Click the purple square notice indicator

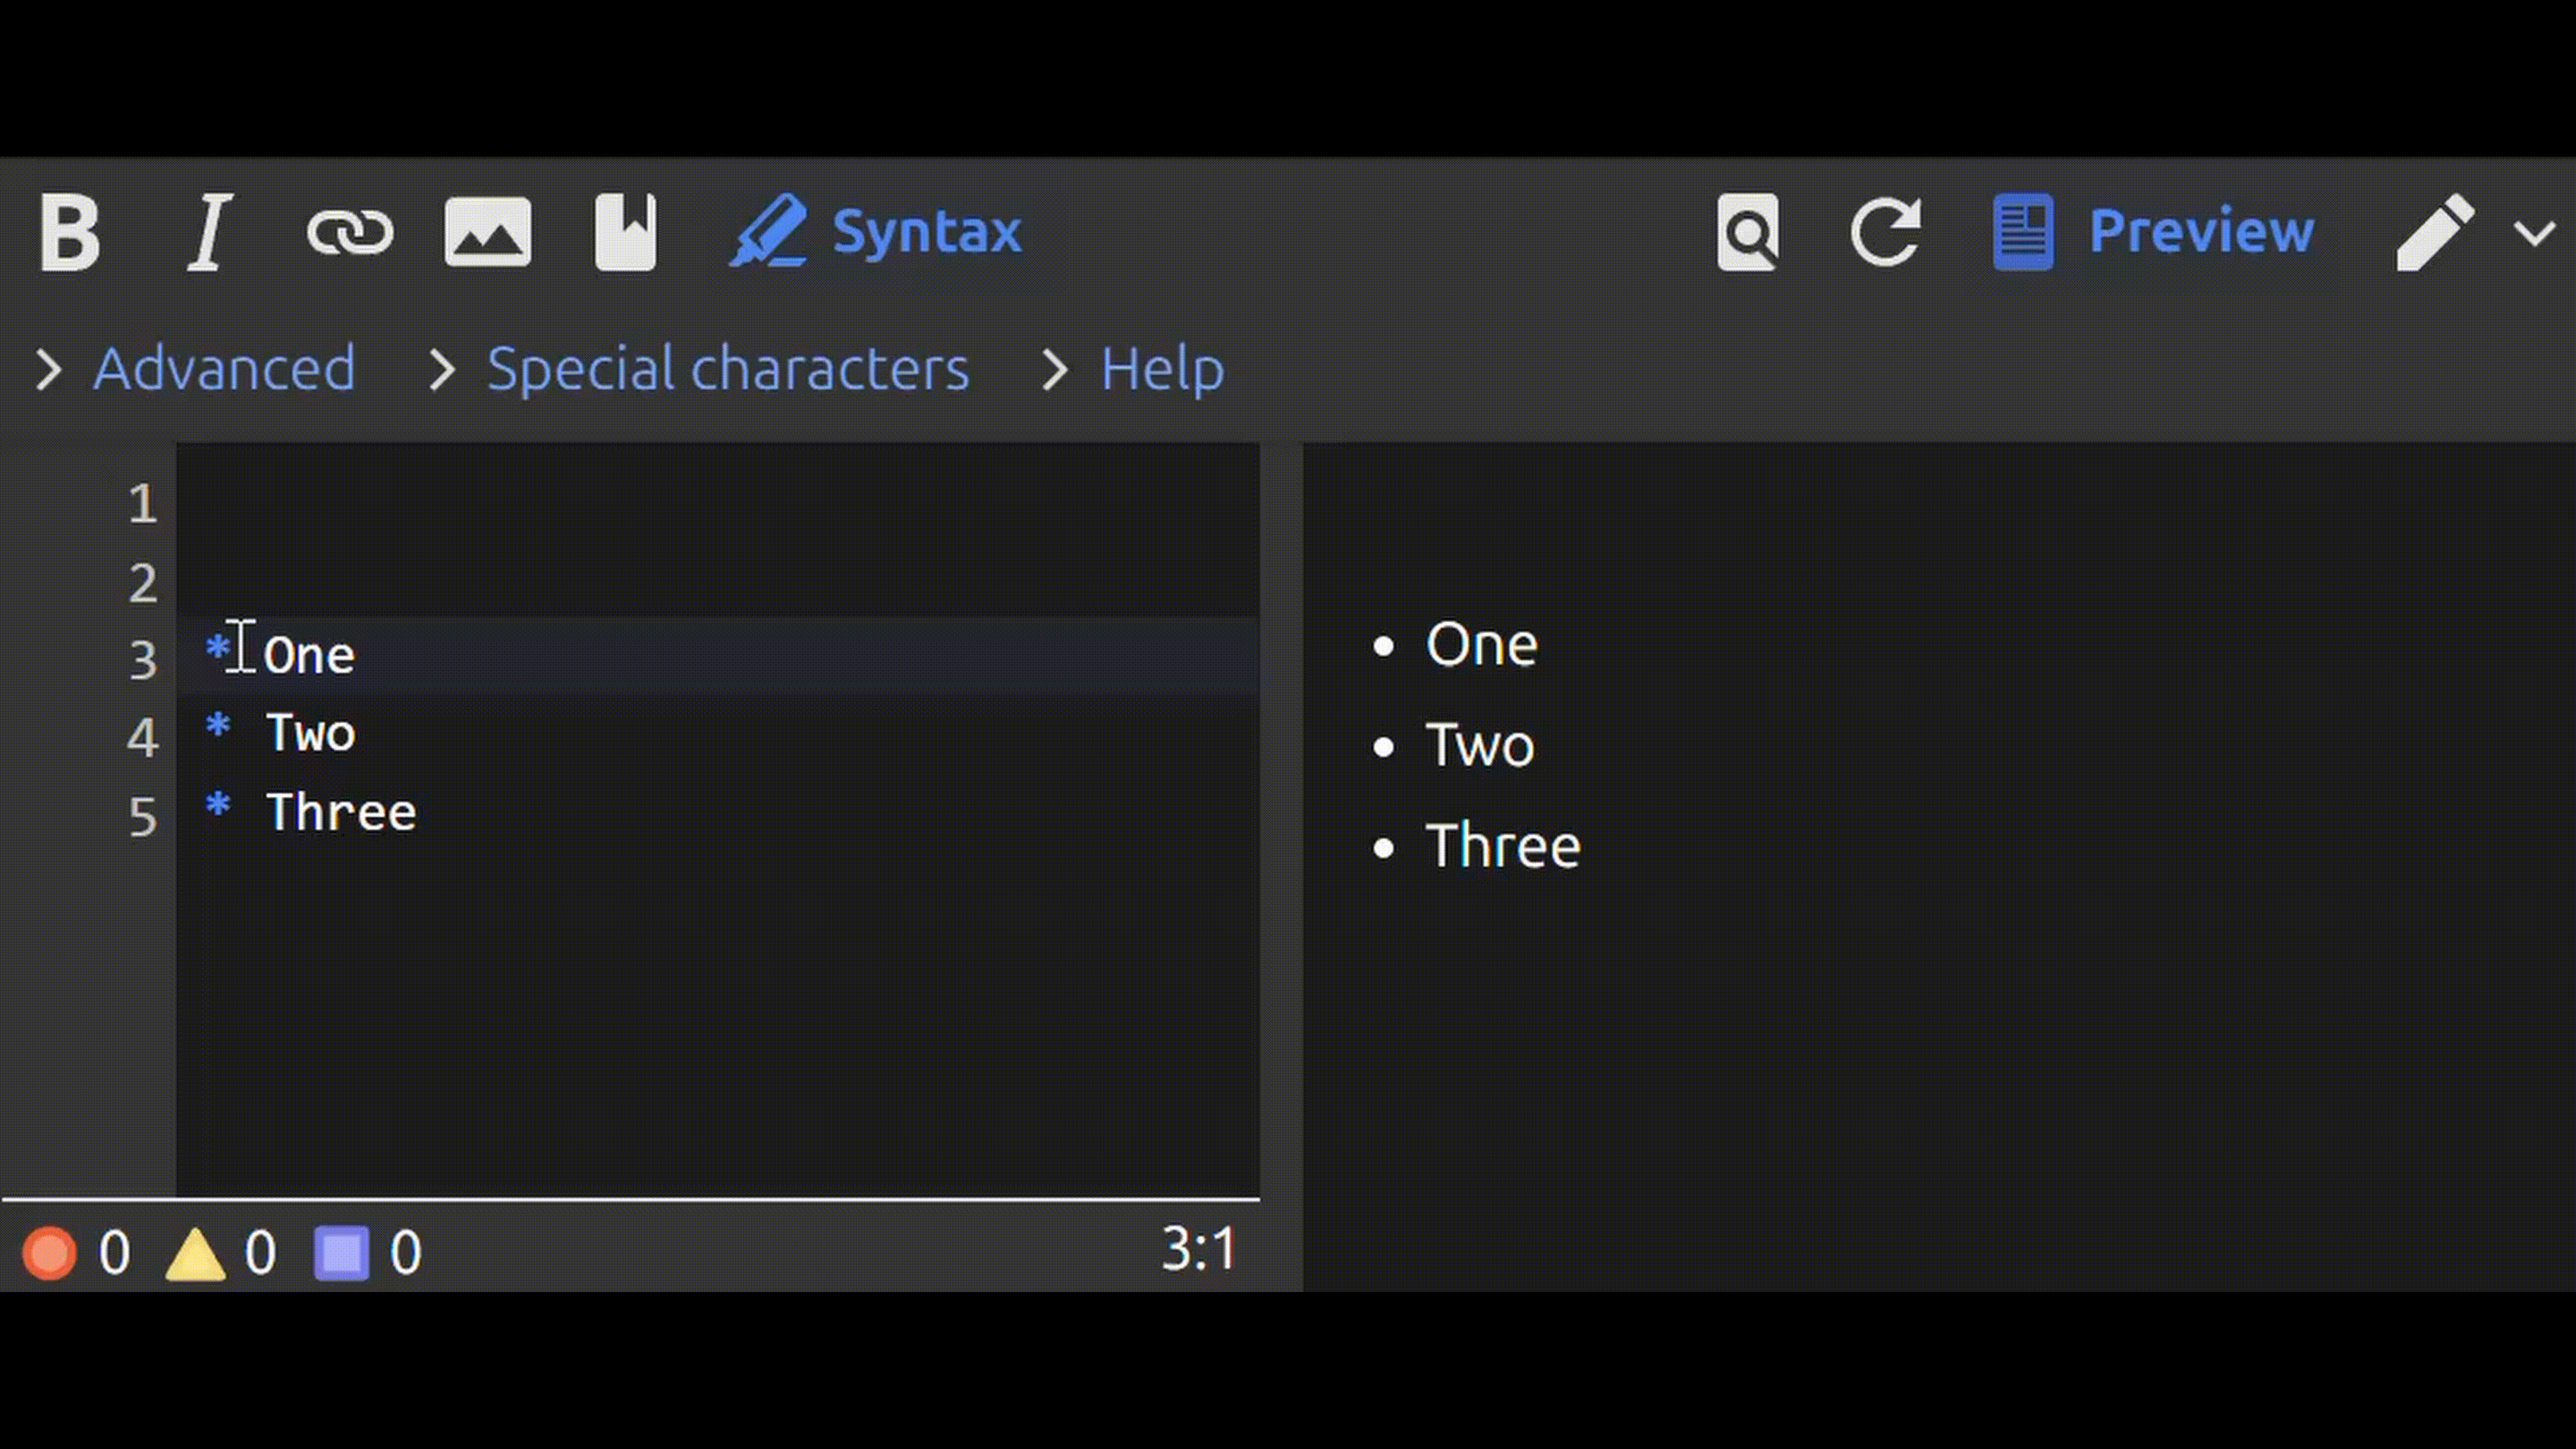(x=367, y=1252)
